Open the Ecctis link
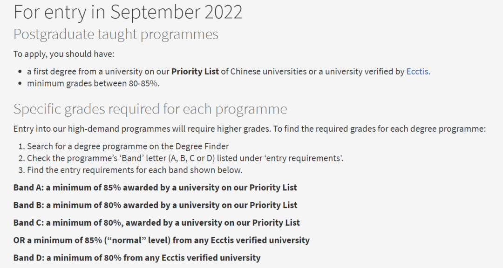The height and width of the screenshot is (268, 503). coord(417,72)
